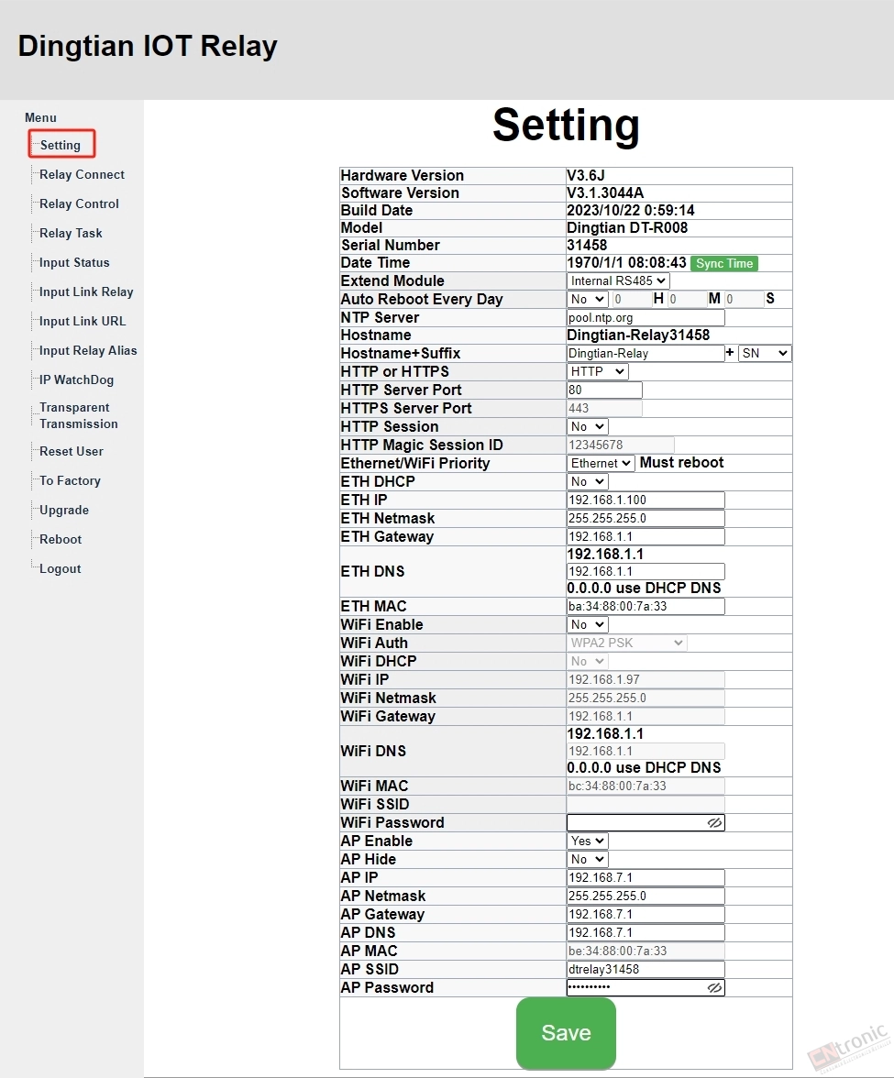Open AP Enable dropdown

point(588,841)
